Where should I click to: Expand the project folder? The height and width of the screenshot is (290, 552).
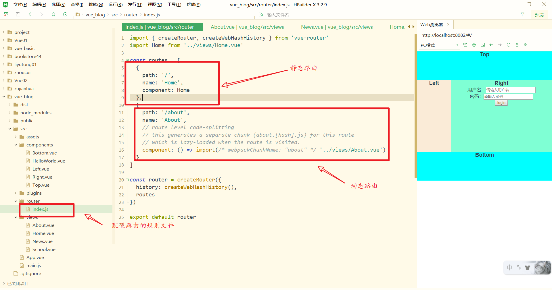pyautogui.click(x=4, y=32)
